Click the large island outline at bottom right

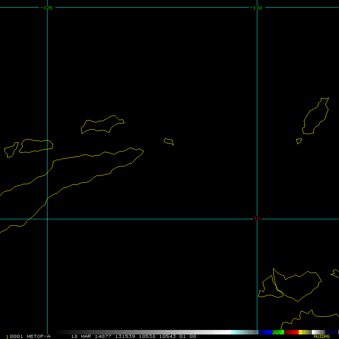click(x=298, y=286)
